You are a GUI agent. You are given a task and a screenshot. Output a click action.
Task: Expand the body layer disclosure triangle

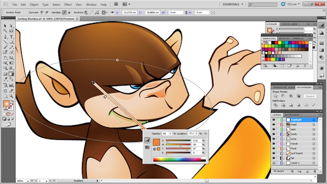pos(284,134)
